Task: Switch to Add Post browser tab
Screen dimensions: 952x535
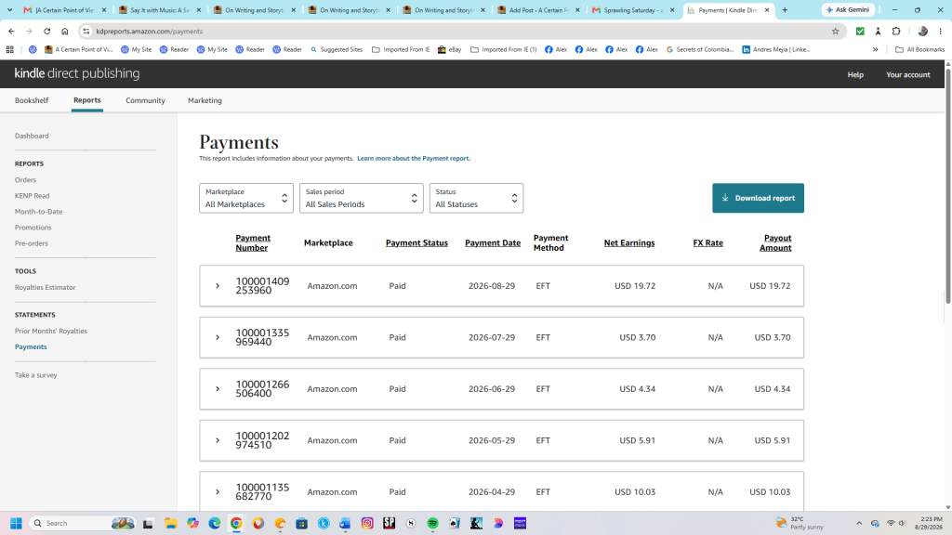Action: coord(538,9)
